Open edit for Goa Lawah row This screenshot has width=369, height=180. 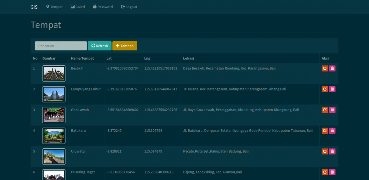coord(325,110)
